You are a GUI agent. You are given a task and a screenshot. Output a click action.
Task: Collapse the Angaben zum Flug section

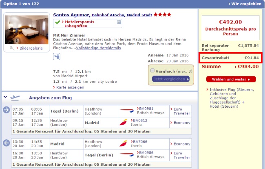pos(5,97)
